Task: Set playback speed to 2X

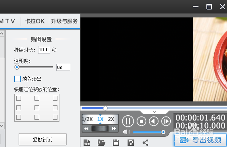Action: click(x=111, y=119)
